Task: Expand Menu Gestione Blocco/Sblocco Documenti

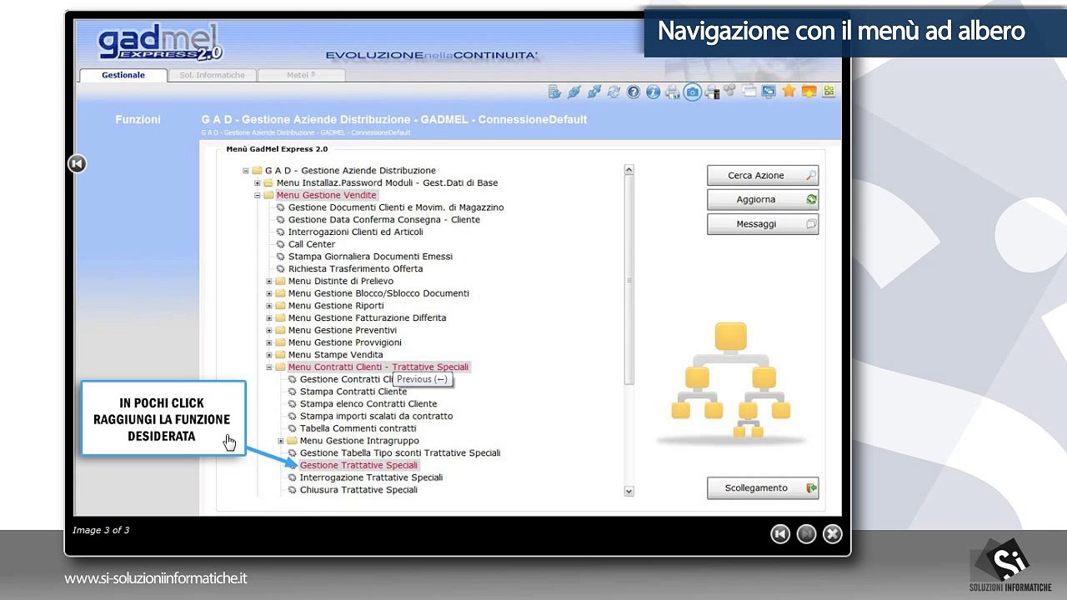Action: coord(269,294)
